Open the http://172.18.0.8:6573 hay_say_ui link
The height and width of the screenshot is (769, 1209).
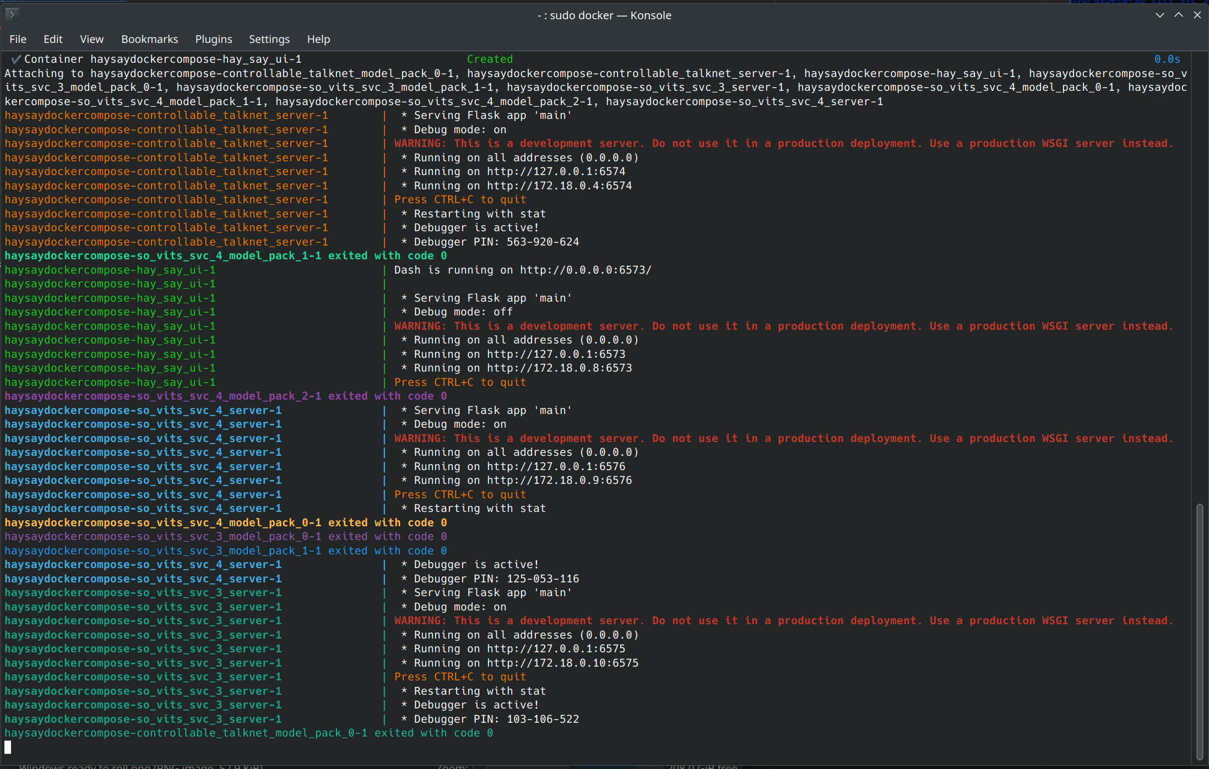point(559,368)
